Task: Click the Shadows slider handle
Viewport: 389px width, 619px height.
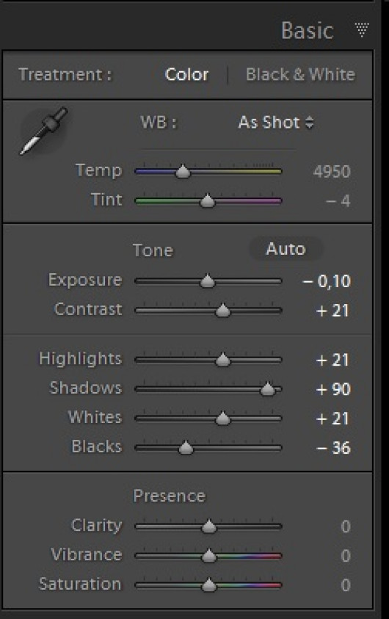Action: coord(268,389)
